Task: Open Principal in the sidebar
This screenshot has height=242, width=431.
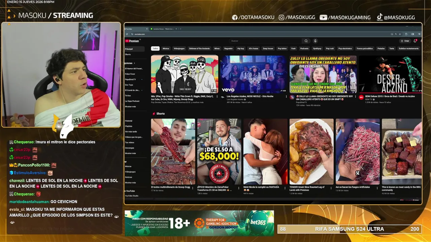Action: tap(134, 49)
